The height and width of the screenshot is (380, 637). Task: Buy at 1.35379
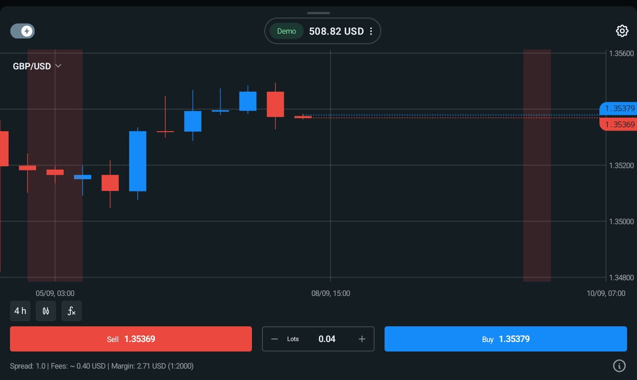coord(506,339)
